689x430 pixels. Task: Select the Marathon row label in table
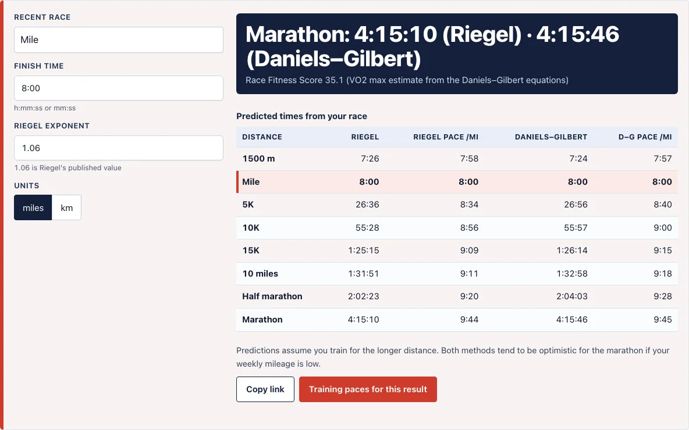coord(262,320)
